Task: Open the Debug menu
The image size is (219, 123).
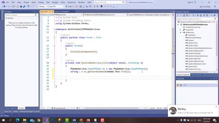Action: click(x=41, y=2)
